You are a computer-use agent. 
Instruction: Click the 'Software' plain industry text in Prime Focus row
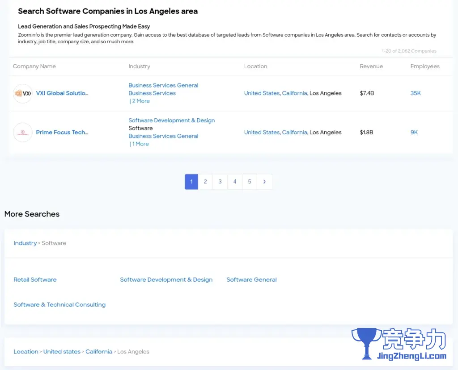[140, 128]
